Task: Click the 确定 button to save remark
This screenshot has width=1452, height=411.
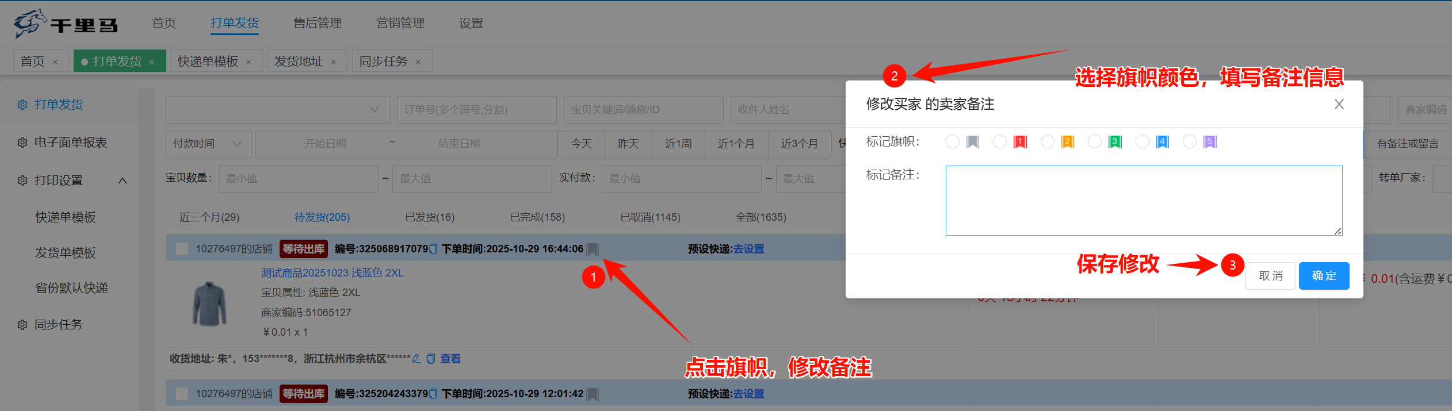Action: click(1324, 276)
